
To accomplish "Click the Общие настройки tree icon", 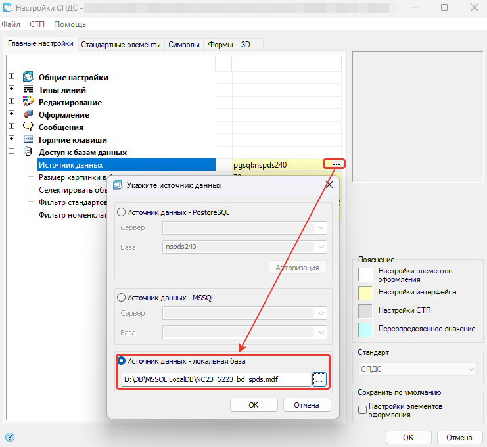I will [28, 78].
